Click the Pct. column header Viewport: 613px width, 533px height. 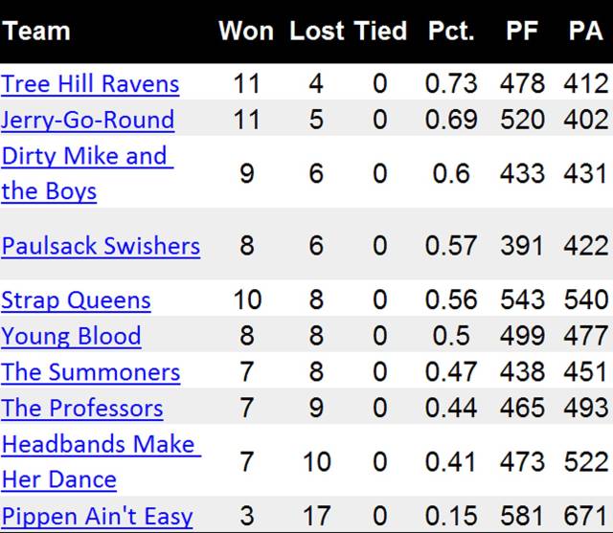(451, 31)
